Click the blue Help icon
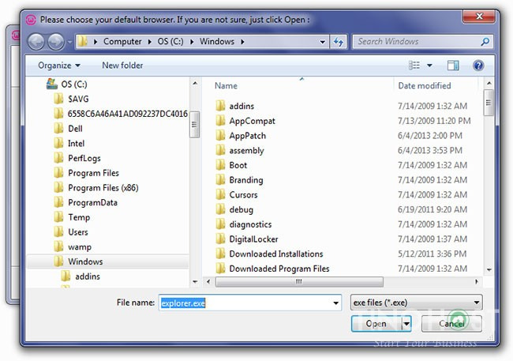513x361 pixels. [478, 66]
